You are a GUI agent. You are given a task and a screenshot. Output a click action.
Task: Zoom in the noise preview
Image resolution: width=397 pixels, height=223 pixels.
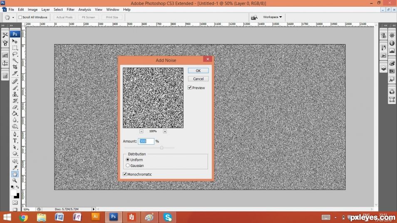point(165,131)
